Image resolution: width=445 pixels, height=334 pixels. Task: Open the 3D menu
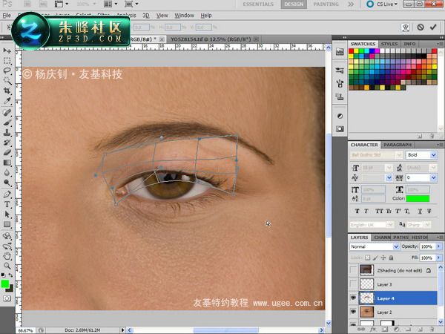click(x=146, y=16)
